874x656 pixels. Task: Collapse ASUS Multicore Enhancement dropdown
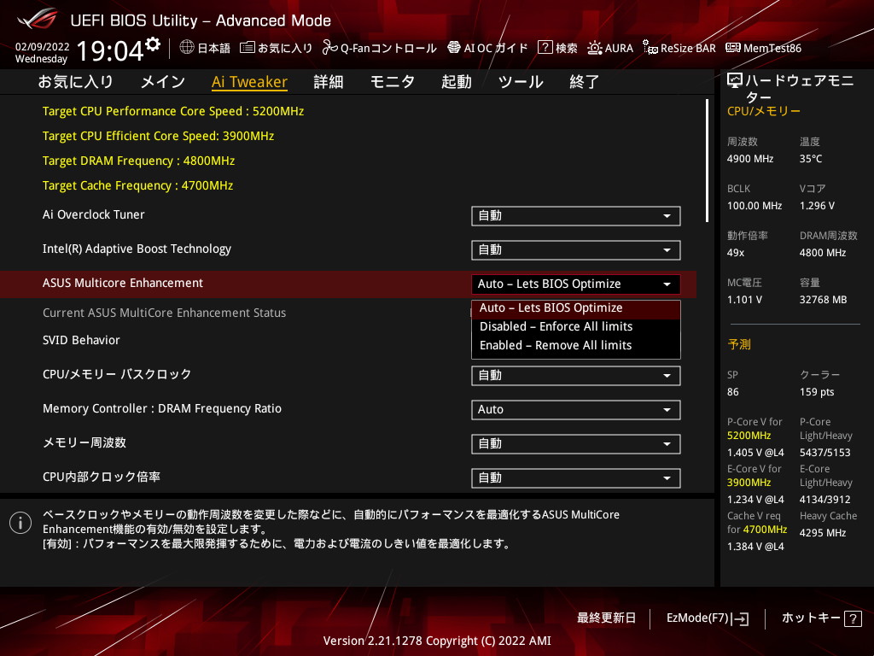[576, 284]
